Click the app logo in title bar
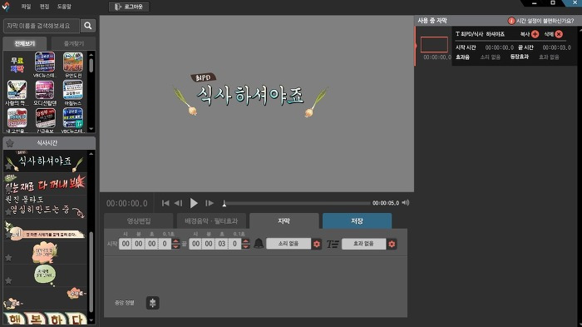This screenshot has width=582, height=327. tap(6, 7)
